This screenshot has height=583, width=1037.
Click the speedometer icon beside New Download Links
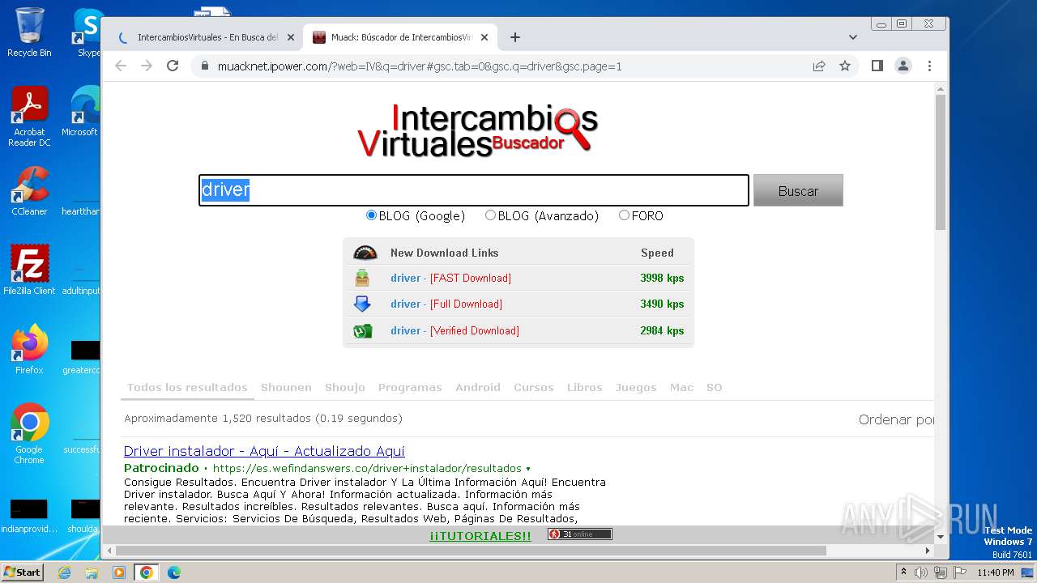click(x=365, y=253)
